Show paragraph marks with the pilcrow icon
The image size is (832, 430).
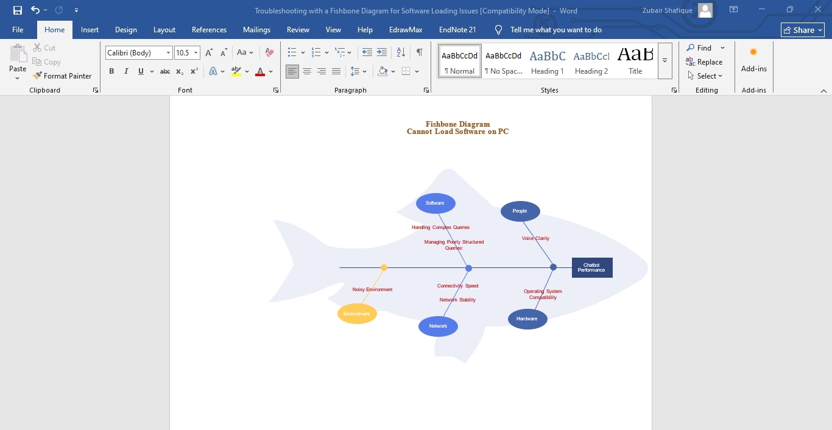(x=419, y=52)
